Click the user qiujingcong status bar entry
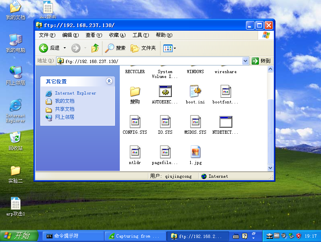Image resolution: width=321 pixels, height=242 pixels. pyautogui.click(x=171, y=177)
